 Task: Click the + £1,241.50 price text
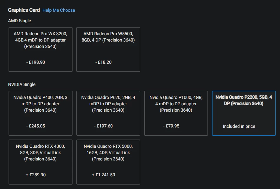click(x=103, y=175)
